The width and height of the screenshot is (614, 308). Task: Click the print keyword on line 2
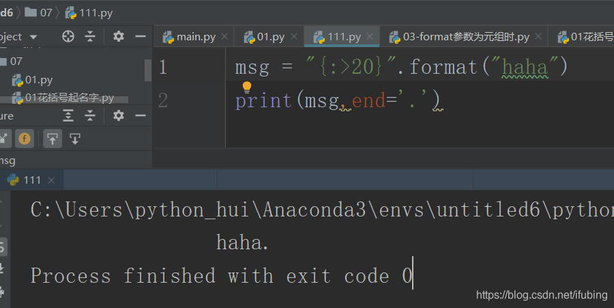(263, 100)
